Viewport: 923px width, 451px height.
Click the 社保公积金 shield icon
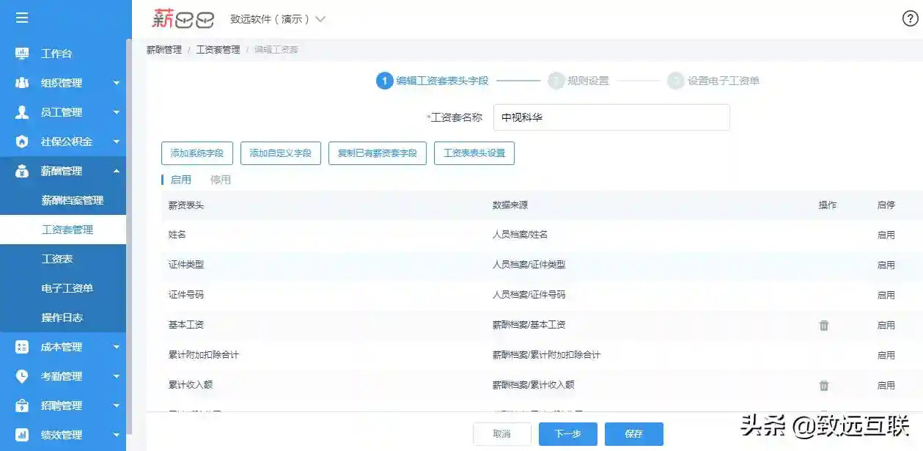point(22,142)
